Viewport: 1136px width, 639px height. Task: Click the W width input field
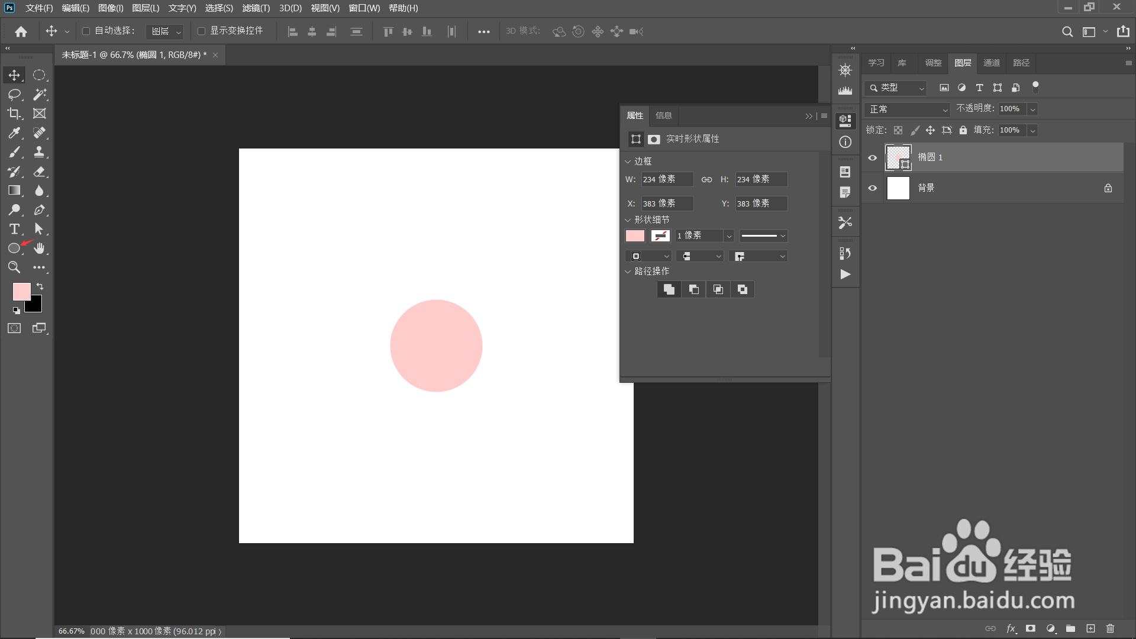[x=667, y=179]
